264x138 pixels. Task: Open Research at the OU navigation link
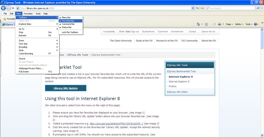[x=167, y=41]
